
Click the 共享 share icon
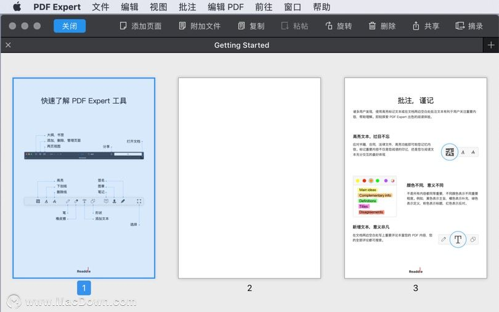click(x=416, y=26)
